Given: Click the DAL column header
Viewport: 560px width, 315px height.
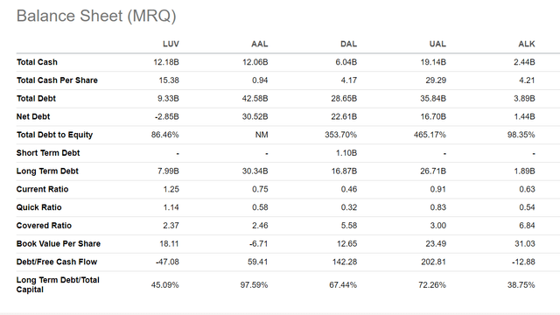Looking at the screenshot, I should [348, 44].
